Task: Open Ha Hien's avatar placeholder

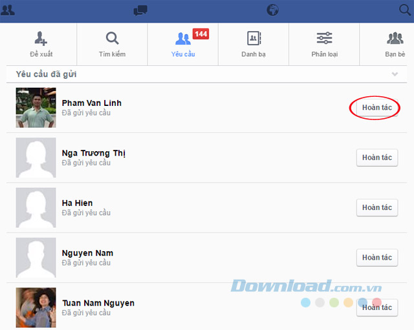Action: (x=36, y=208)
